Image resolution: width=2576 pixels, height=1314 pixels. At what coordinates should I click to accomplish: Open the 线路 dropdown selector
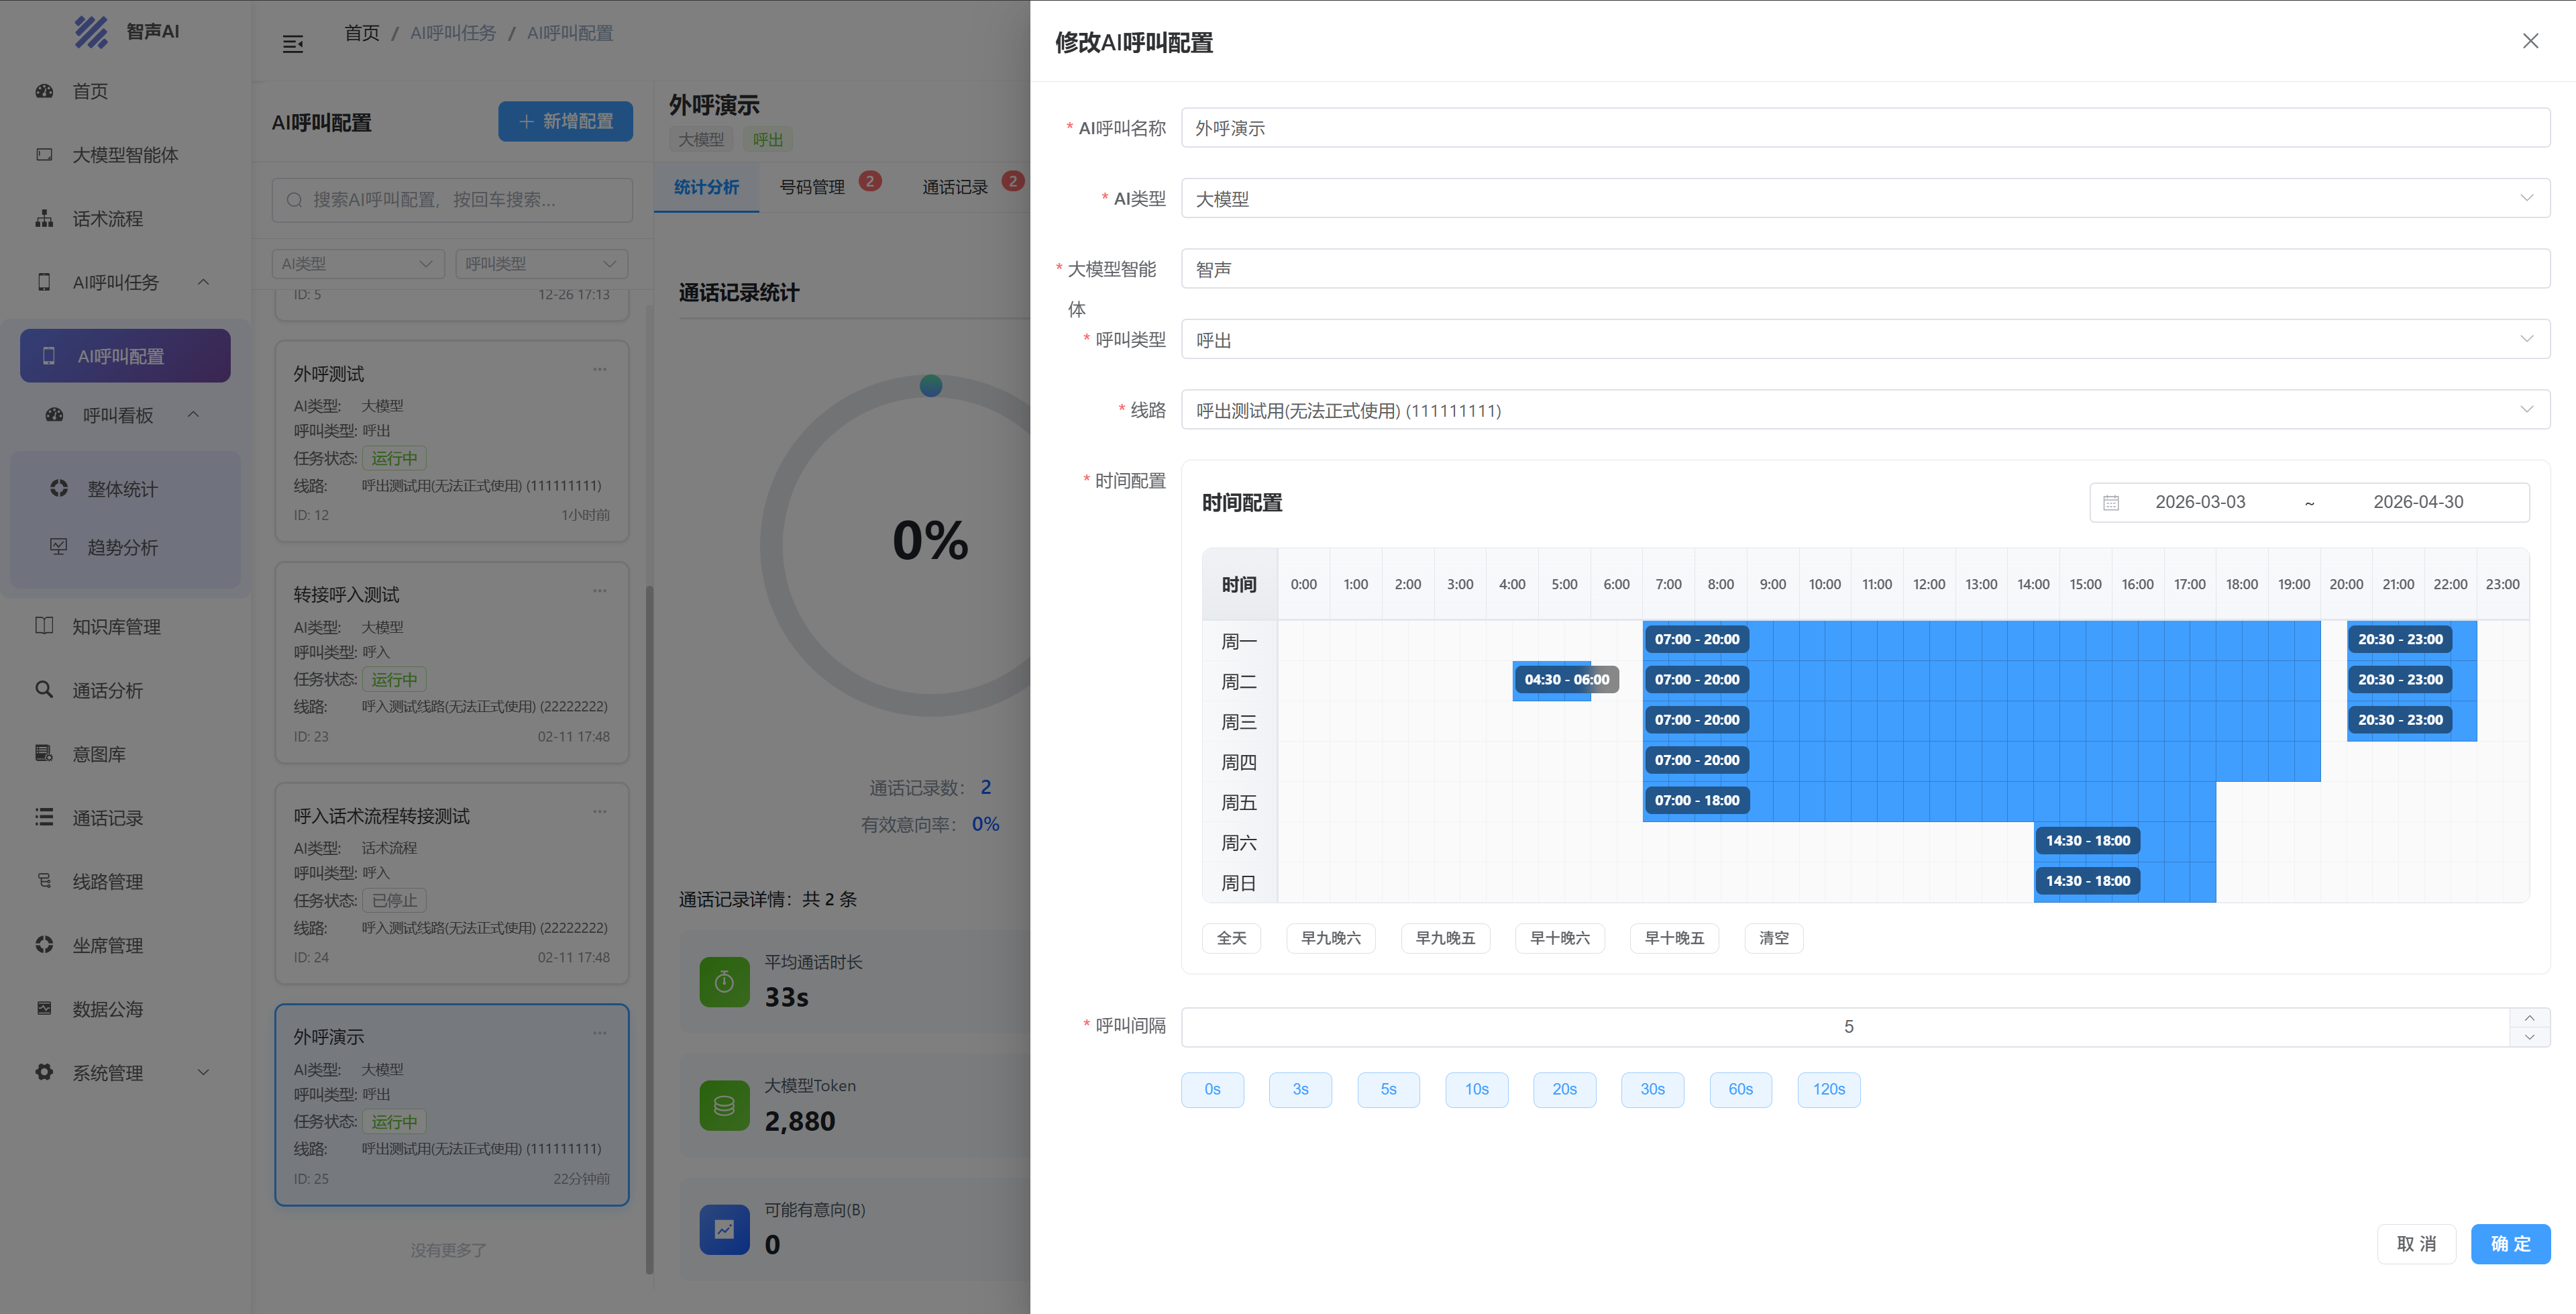coord(1864,410)
